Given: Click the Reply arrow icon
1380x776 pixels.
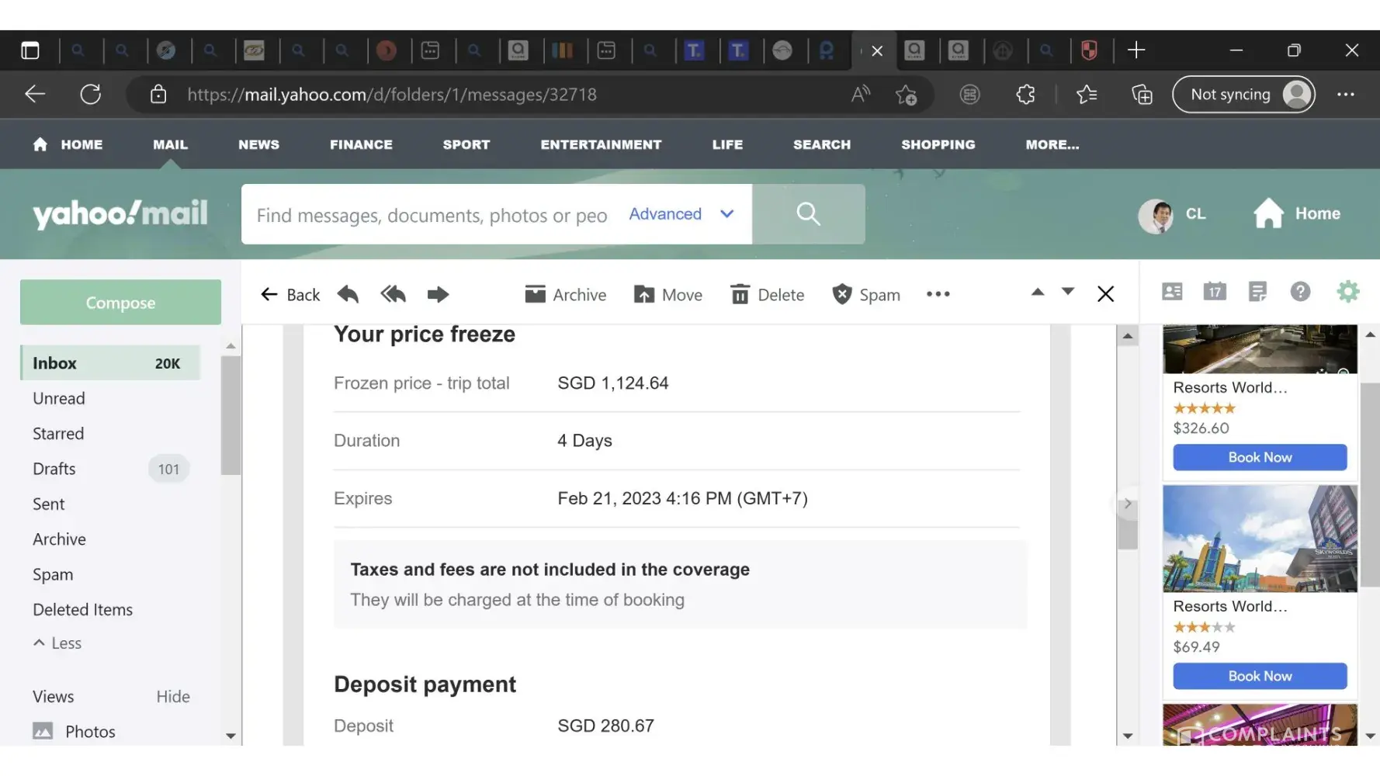Looking at the screenshot, I should (x=348, y=294).
